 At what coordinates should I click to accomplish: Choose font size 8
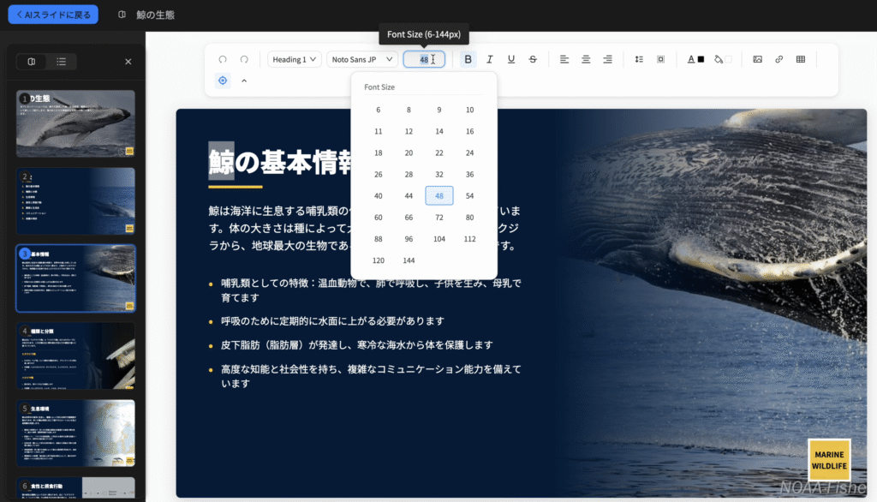point(409,110)
